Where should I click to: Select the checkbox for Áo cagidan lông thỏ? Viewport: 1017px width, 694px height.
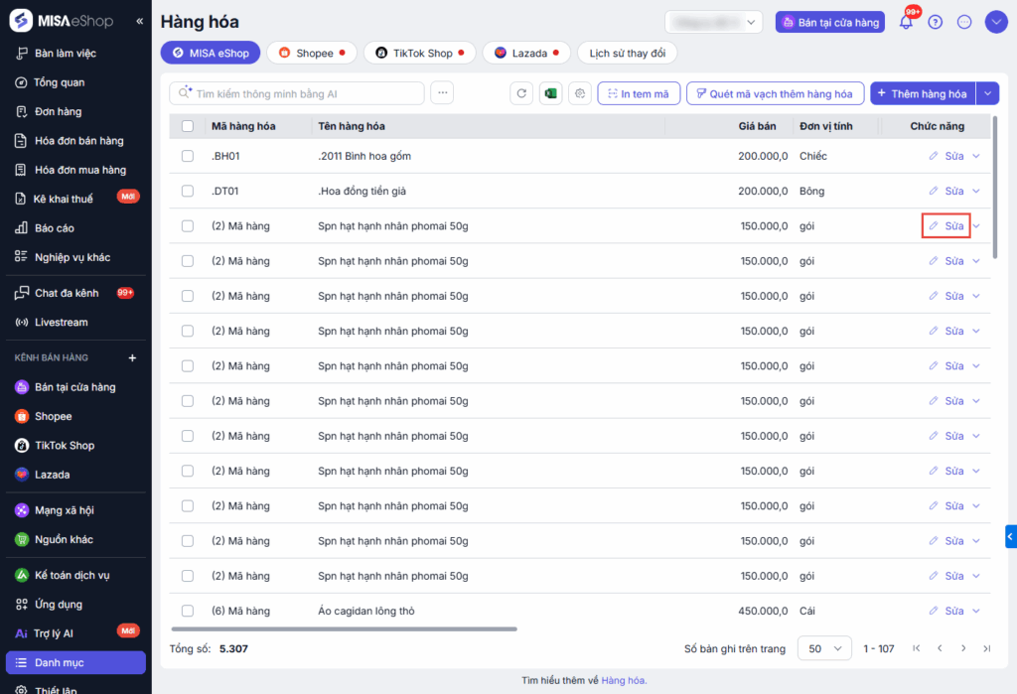(188, 611)
